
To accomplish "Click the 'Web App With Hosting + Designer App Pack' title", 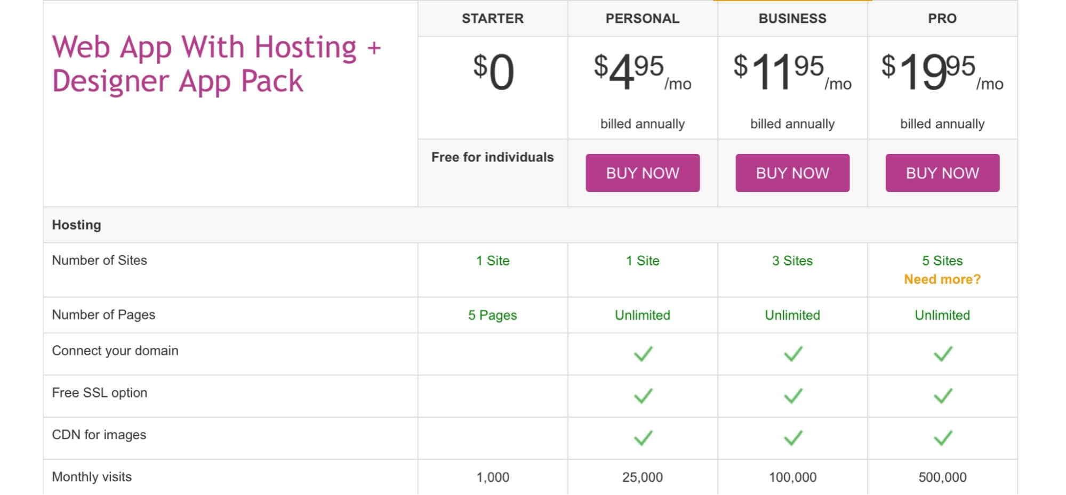I will (x=217, y=64).
